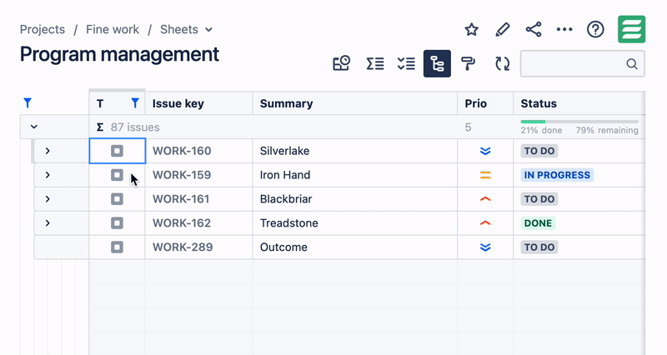Click issue type icon for WORK-159
The image size is (667, 355).
(117, 175)
